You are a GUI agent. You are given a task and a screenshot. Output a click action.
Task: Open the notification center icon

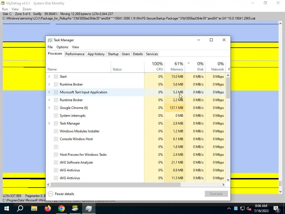(276, 209)
